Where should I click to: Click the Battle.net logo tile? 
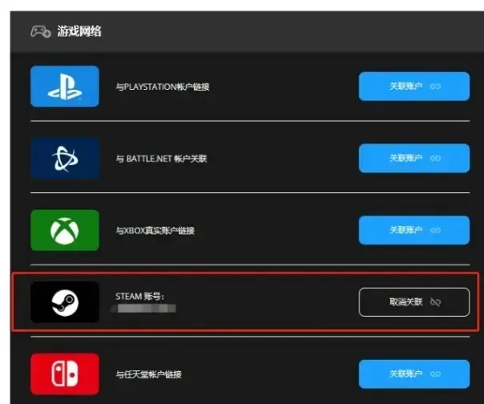(x=65, y=158)
